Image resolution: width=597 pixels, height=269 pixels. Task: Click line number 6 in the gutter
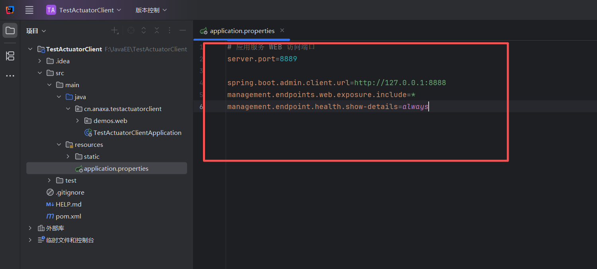tap(201, 107)
